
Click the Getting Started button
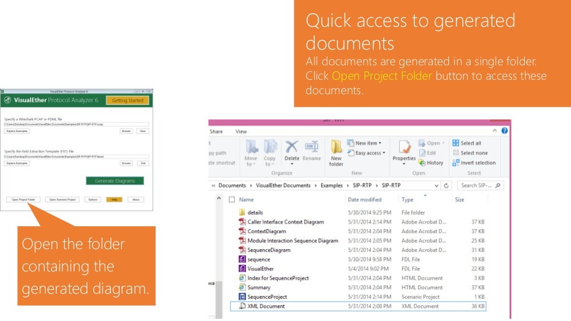point(128,100)
